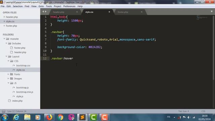Select the style.css tab
Image resolution: width=215 pixels, height=121 pixels.
[x=89, y=12]
